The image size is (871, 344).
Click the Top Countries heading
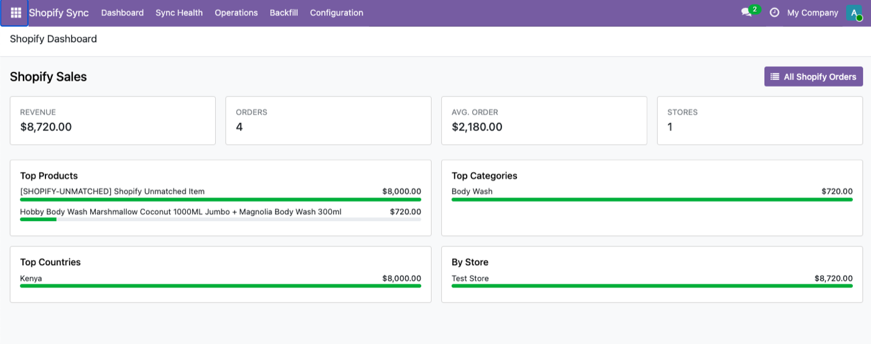coord(50,262)
